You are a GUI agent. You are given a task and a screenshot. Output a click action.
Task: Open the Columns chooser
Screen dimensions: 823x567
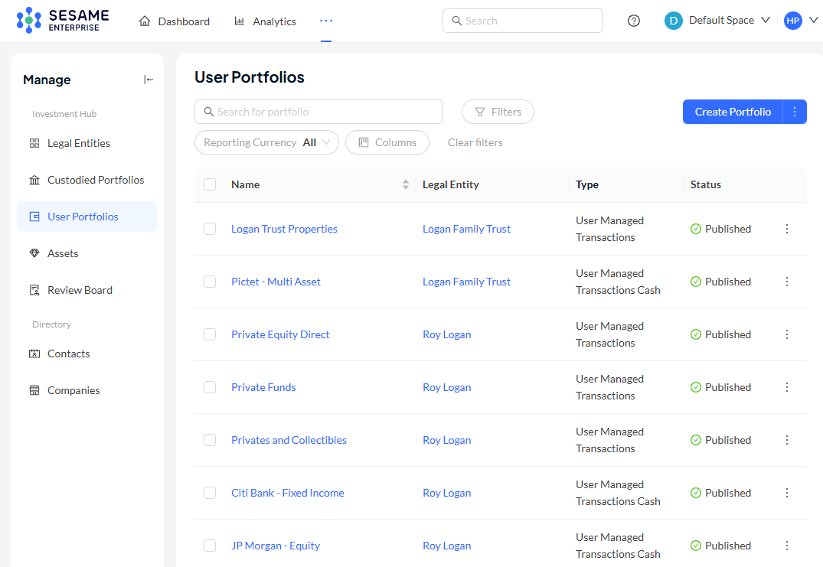[387, 142]
